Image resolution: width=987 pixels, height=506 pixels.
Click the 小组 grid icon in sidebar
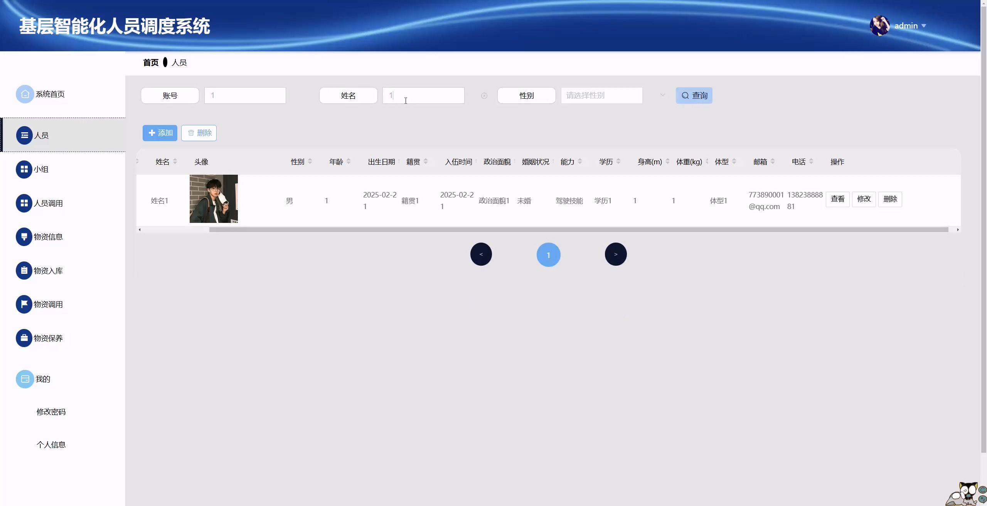pyautogui.click(x=24, y=169)
